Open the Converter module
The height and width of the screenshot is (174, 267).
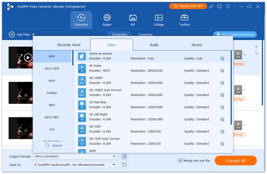pos(81,20)
